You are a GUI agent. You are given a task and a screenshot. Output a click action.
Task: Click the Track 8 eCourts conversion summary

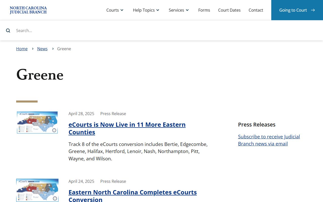(138, 151)
